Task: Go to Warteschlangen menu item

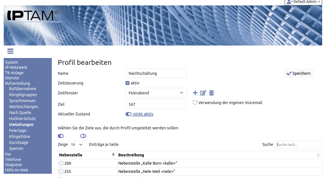Action: coord(24,107)
